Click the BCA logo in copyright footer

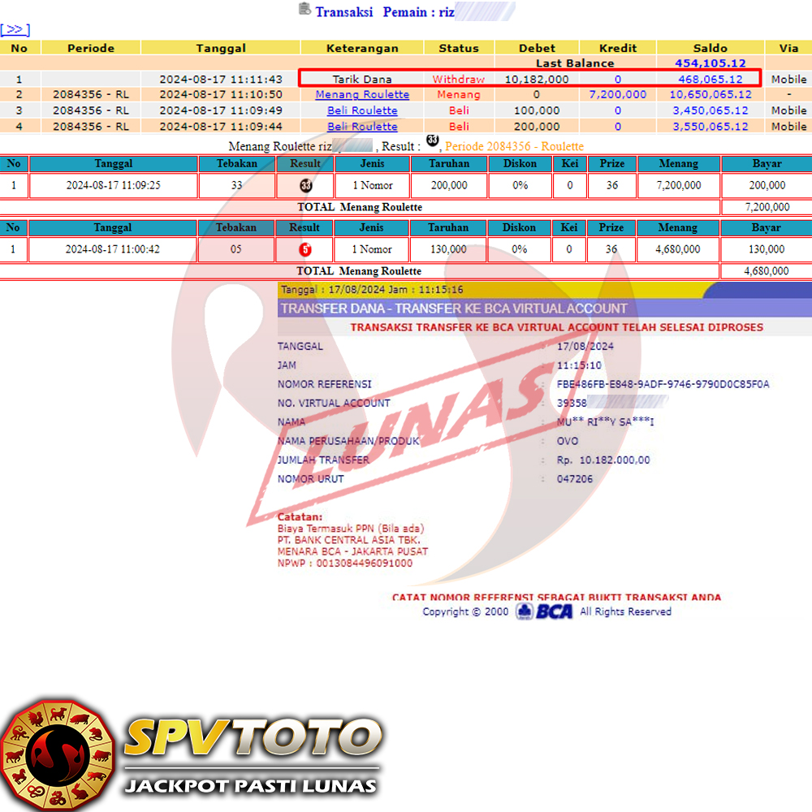point(545,611)
